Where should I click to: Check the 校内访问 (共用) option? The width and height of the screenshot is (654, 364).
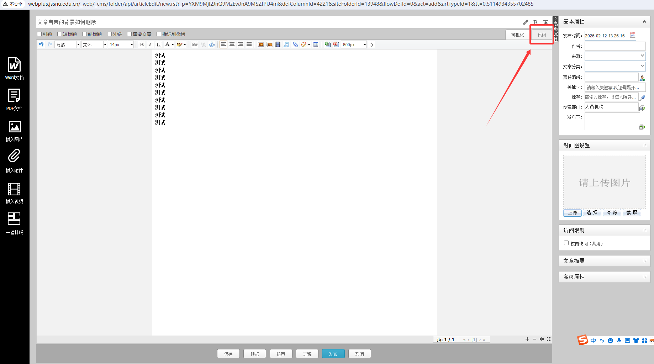[x=566, y=243]
